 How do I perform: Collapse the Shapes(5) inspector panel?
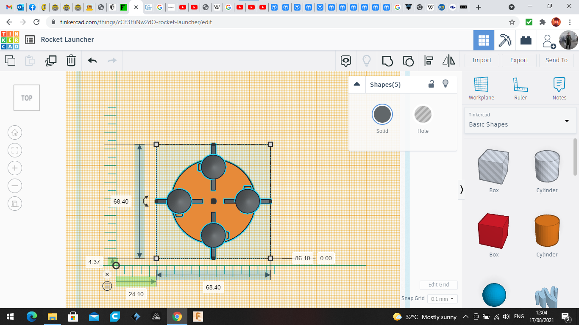click(357, 84)
